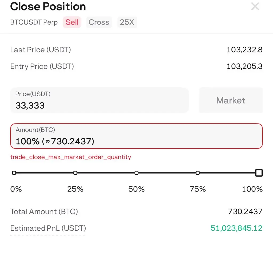This screenshot has height=254, width=273.
Task: Select the 25% slider node
Action: (75, 173)
